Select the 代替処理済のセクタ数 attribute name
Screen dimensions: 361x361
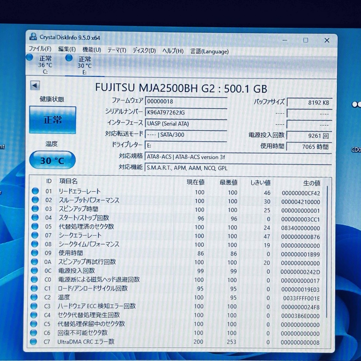(x=86, y=226)
